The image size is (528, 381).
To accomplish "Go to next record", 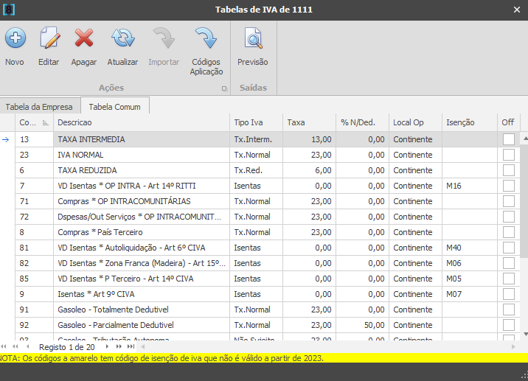I will (x=107, y=346).
